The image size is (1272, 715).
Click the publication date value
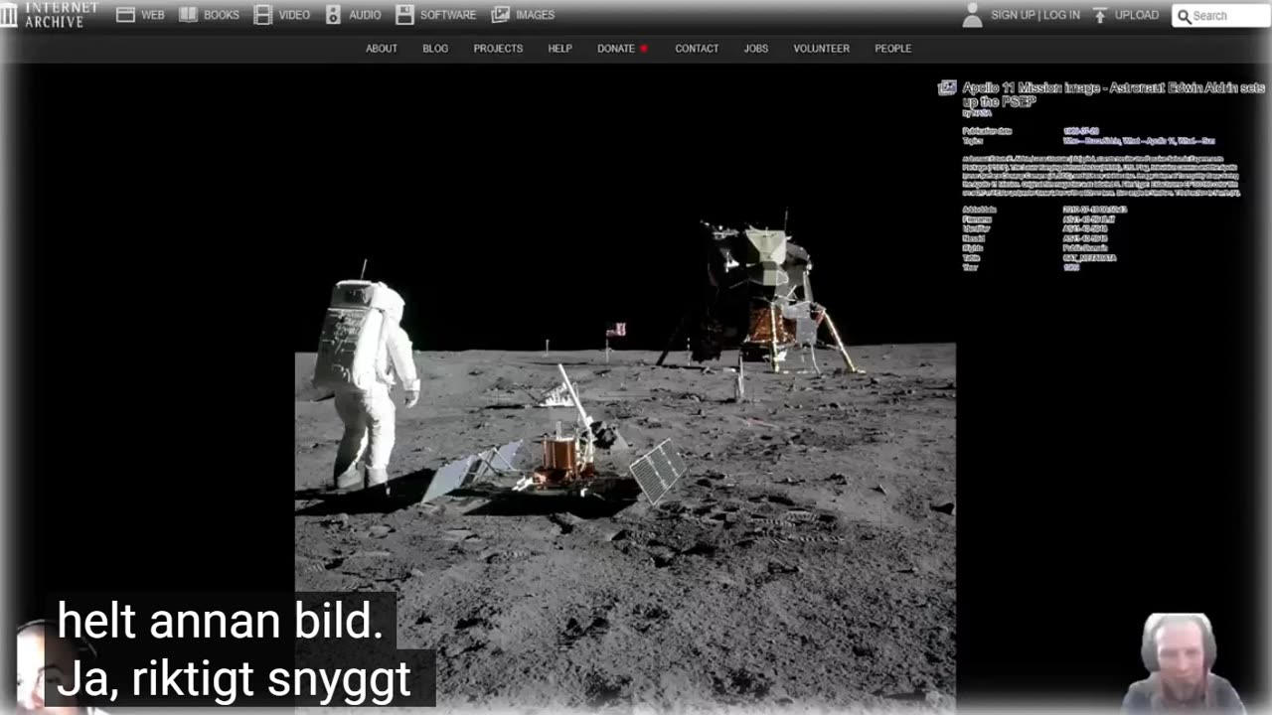click(x=1079, y=131)
